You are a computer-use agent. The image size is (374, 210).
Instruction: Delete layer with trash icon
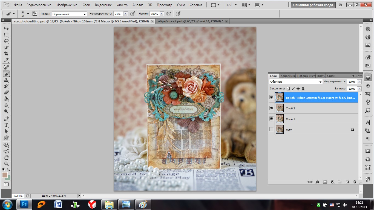point(354,182)
